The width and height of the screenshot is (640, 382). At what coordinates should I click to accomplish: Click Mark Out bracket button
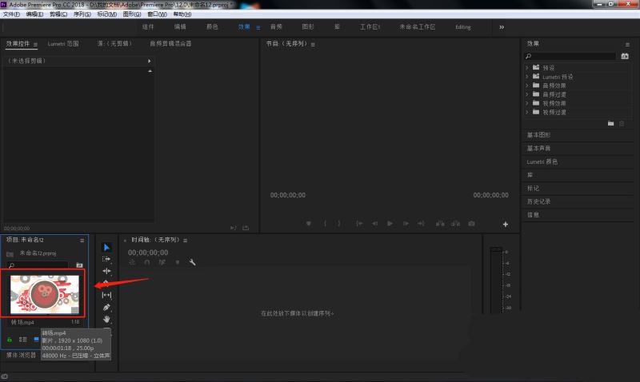pos(338,224)
